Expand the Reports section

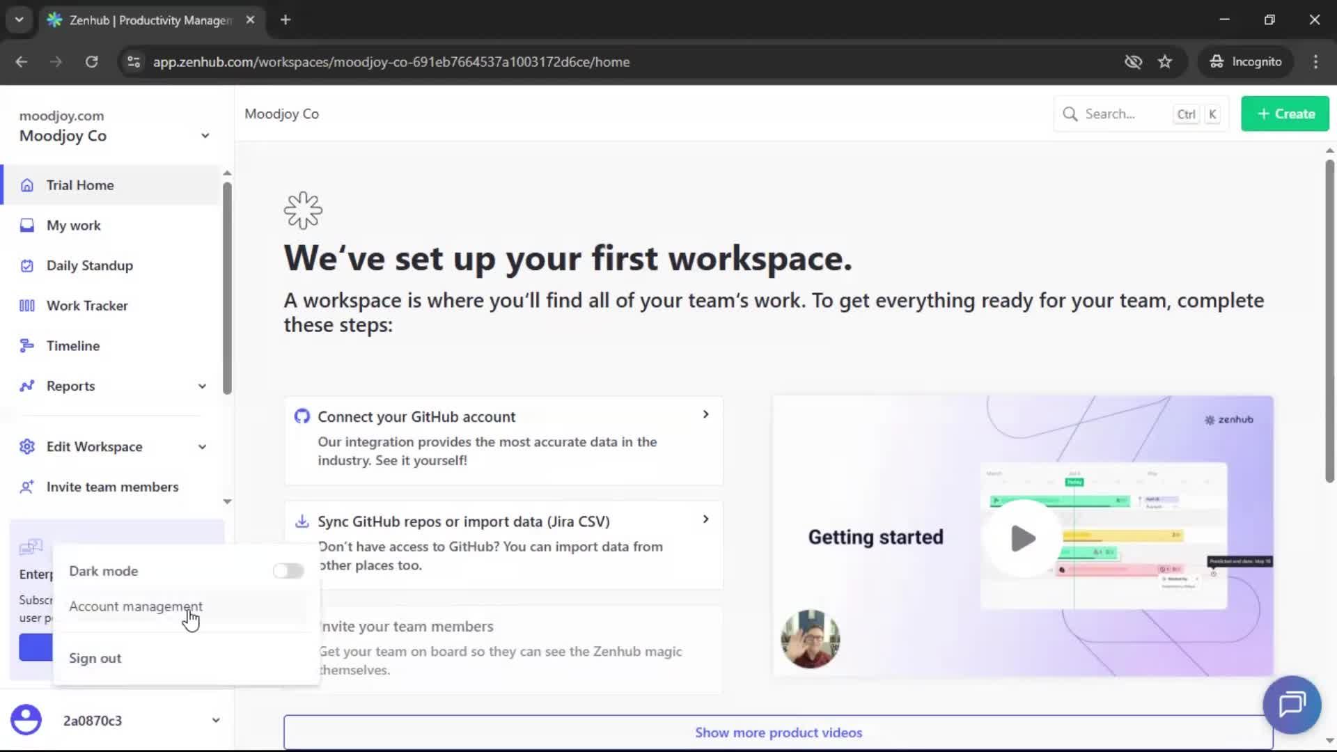(x=201, y=386)
